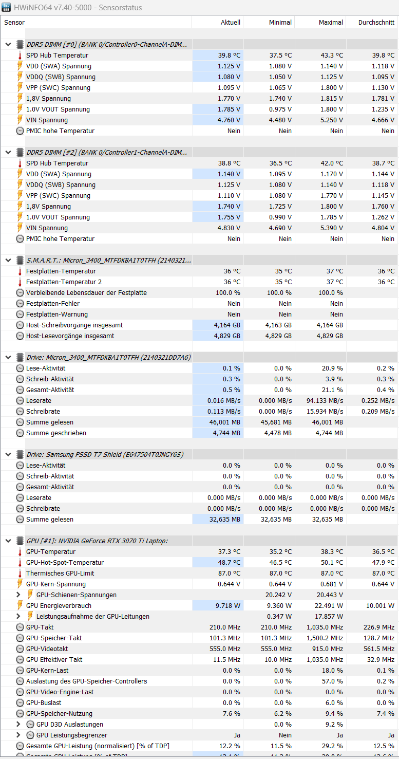Select the GPU Effektiver Takt row
The image size is (399, 759).
tap(199, 660)
